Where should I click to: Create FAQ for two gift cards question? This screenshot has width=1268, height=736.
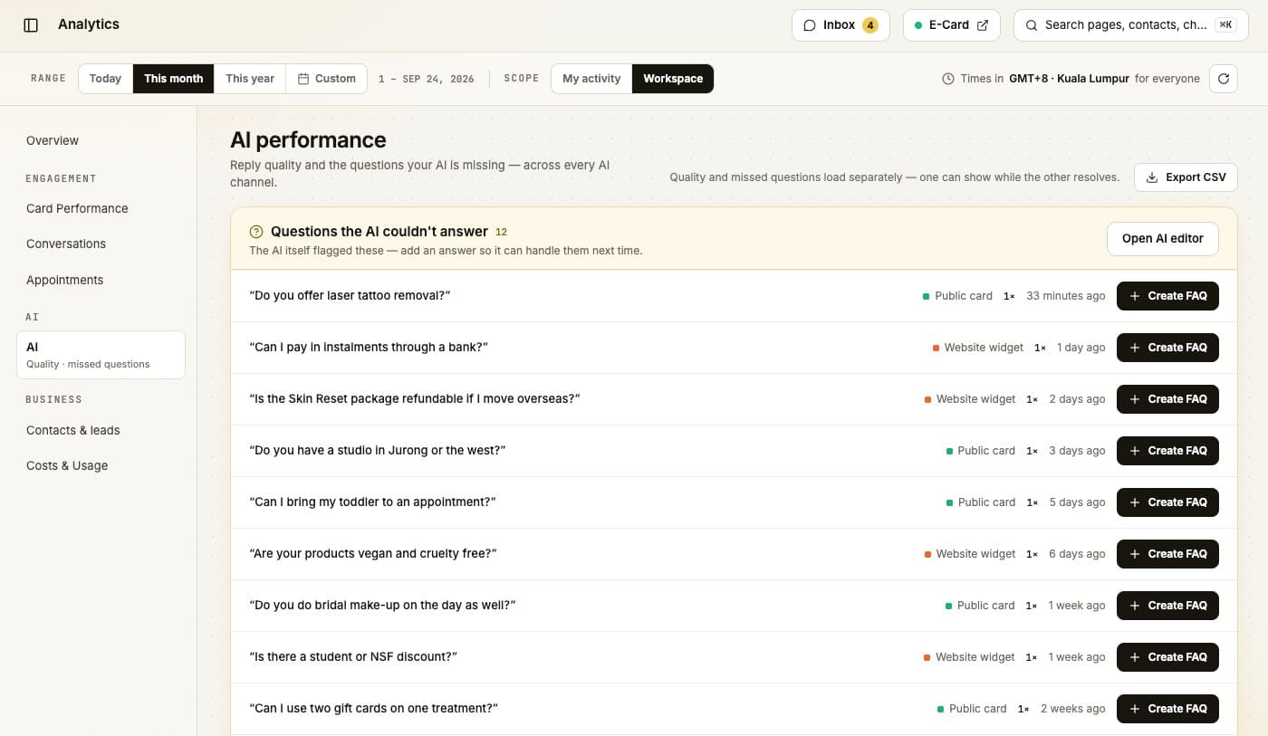click(1167, 709)
